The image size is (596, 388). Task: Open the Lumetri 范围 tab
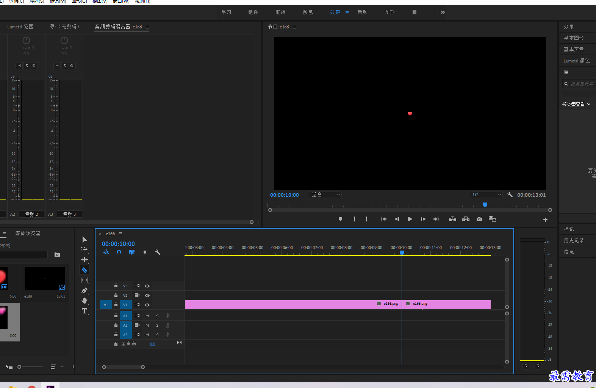click(x=20, y=27)
